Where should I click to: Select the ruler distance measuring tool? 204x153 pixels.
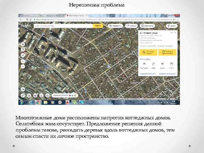click(23, 95)
